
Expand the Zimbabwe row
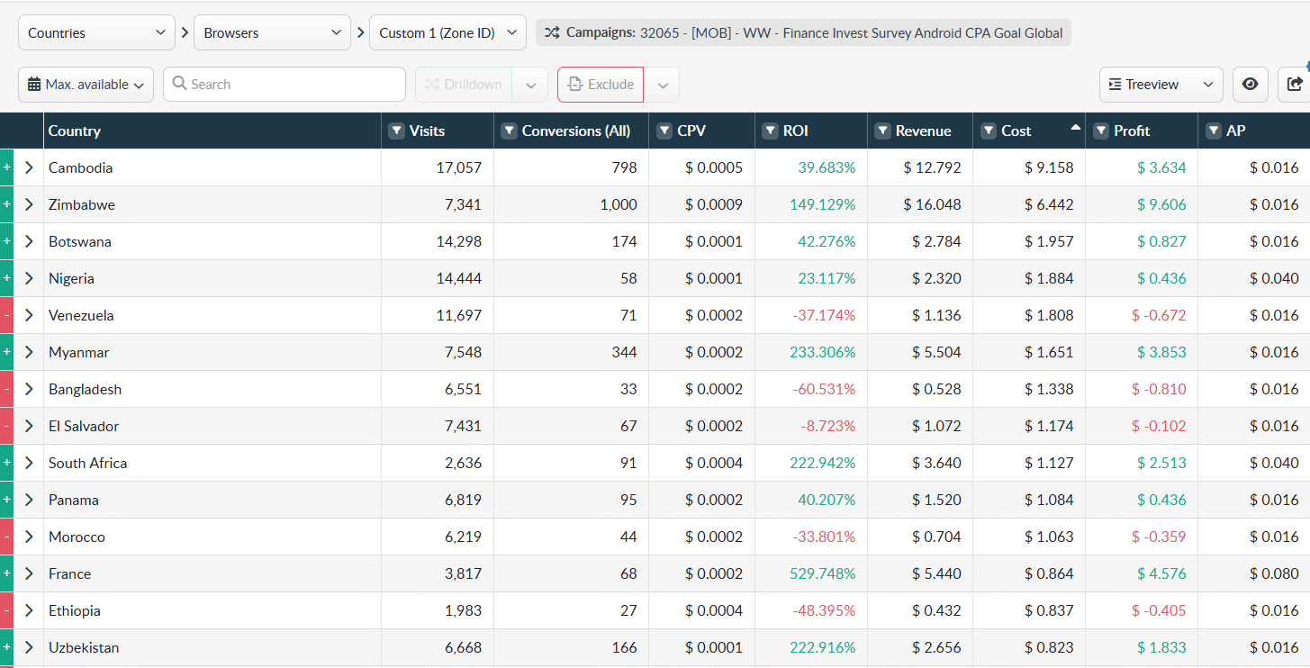coord(29,204)
